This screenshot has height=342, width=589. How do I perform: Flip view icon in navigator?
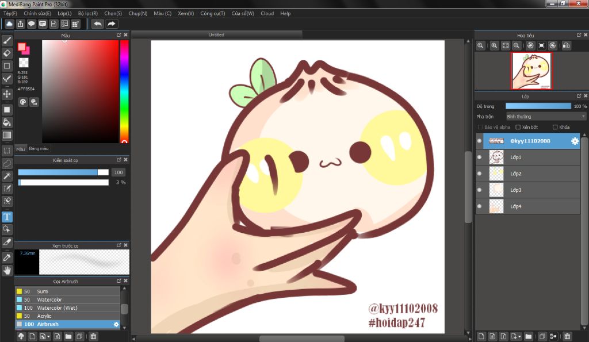[566, 45]
